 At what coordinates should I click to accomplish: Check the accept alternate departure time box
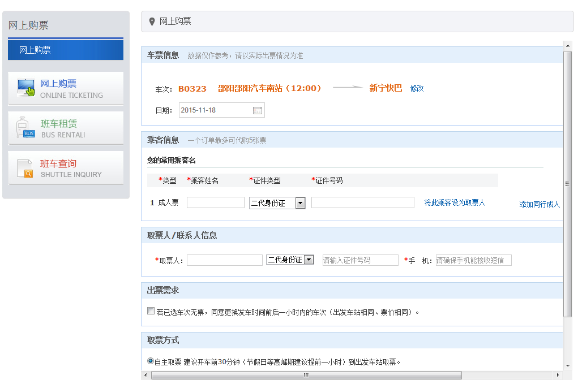(x=151, y=311)
